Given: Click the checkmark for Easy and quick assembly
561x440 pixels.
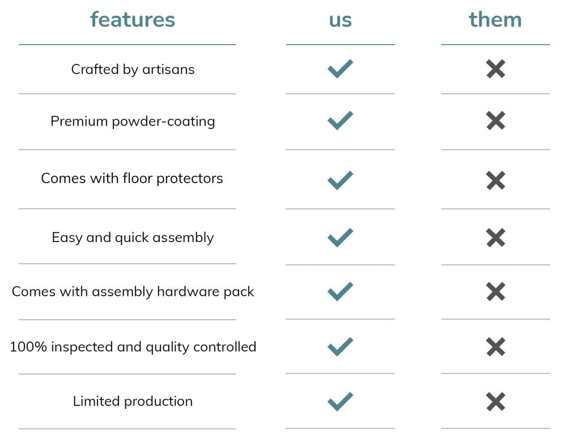Looking at the screenshot, I should [340, 238].
